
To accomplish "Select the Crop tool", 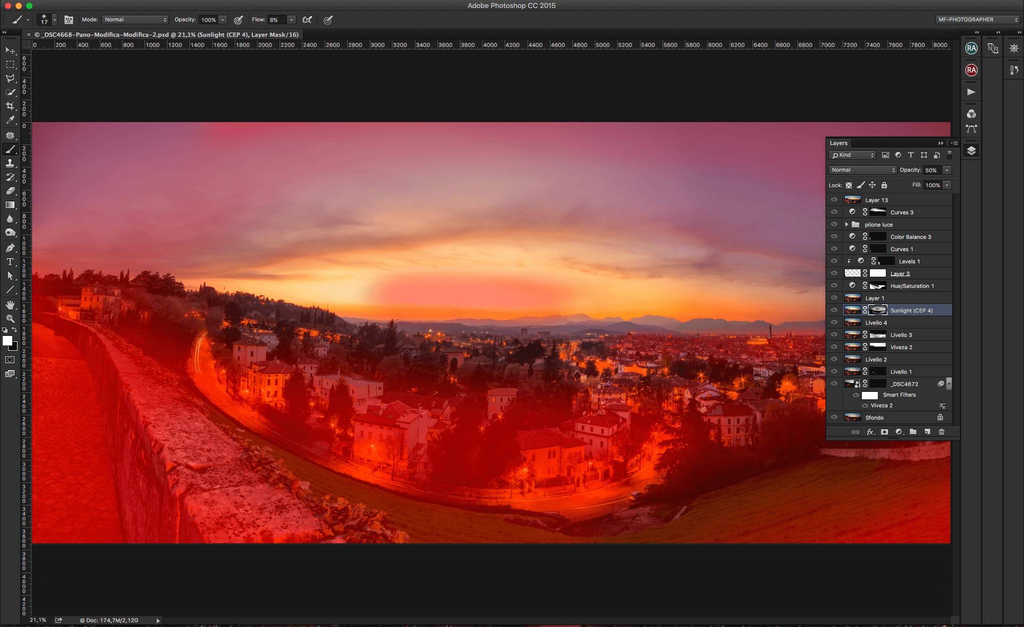I will 10,106.
